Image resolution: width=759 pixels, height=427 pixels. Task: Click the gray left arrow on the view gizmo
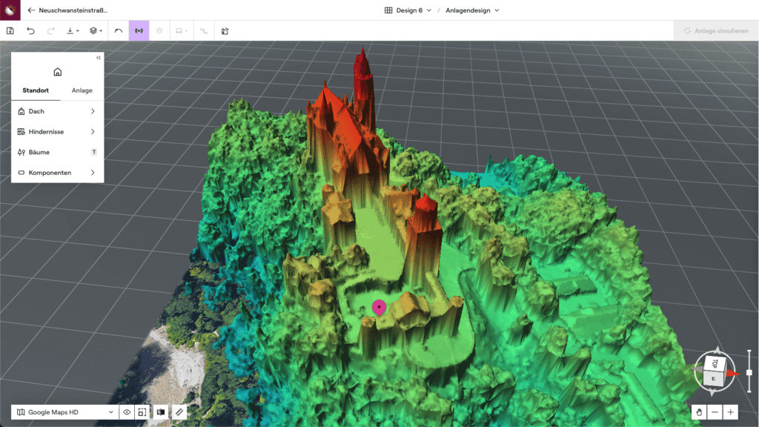[697, 371]
